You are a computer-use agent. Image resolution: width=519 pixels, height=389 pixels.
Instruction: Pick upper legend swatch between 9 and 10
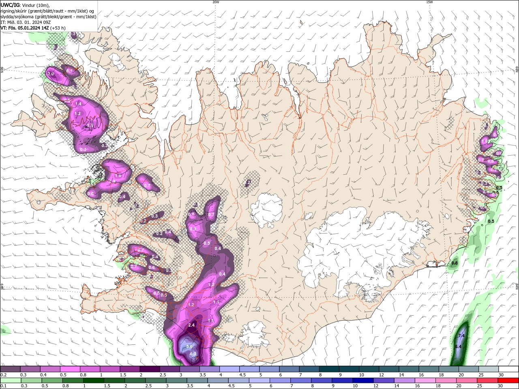click(349, 369)
